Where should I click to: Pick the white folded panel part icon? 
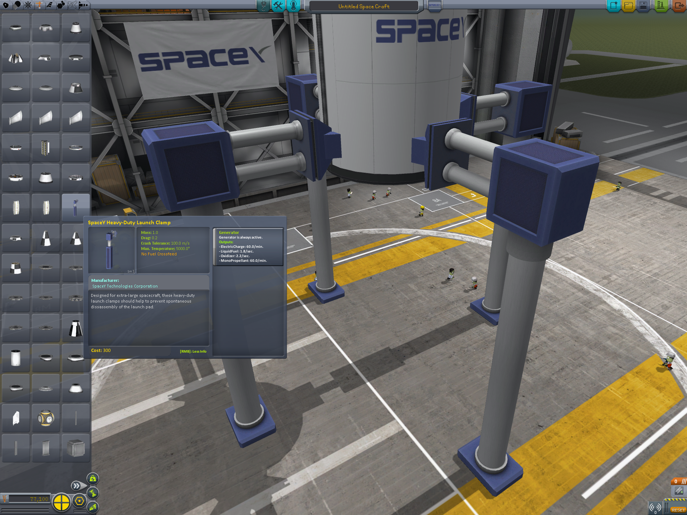tap(15, 418)
